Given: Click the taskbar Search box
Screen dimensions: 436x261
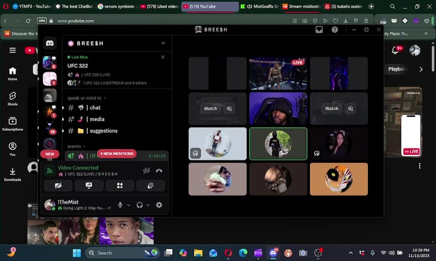Looking at the screenshot, I should (x=123, y=253).
